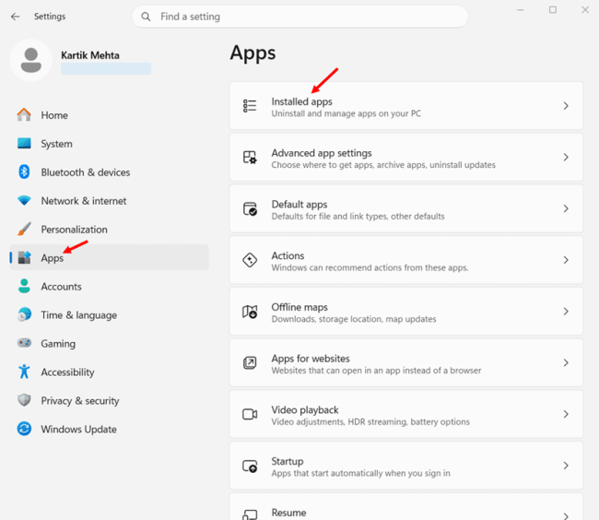The width and height of the screenshot is (599, 520).
Task: Click the Apps sidebar icon
Action: [24, 257]
